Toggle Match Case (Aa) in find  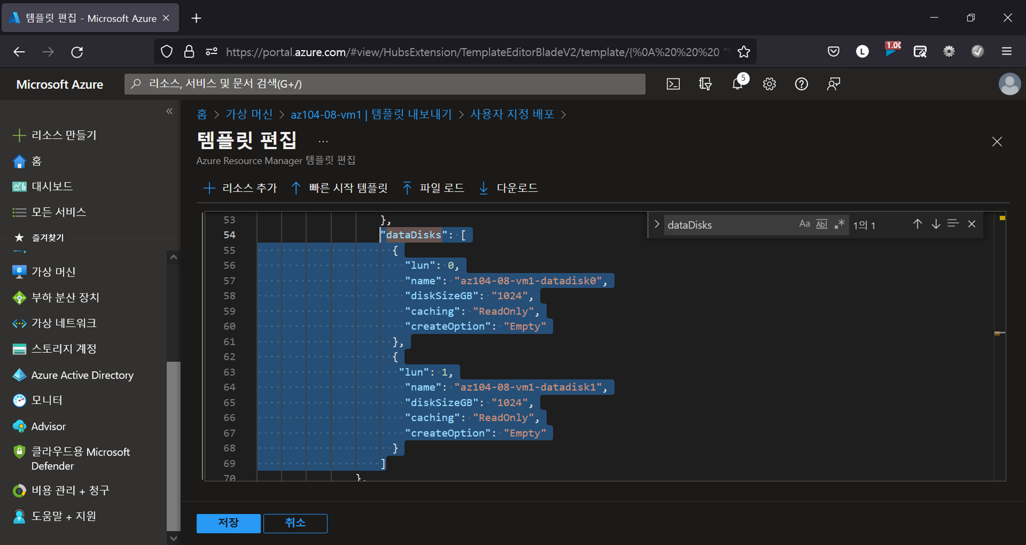tap(804, 224)
